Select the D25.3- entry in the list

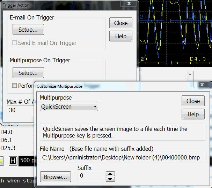pyautogui.click(x=9, y=148)
